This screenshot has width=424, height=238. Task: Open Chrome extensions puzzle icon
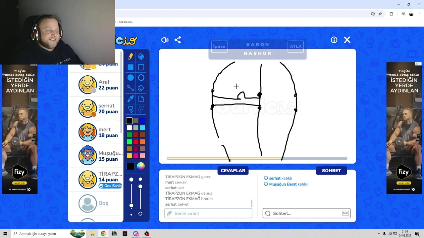391,14
